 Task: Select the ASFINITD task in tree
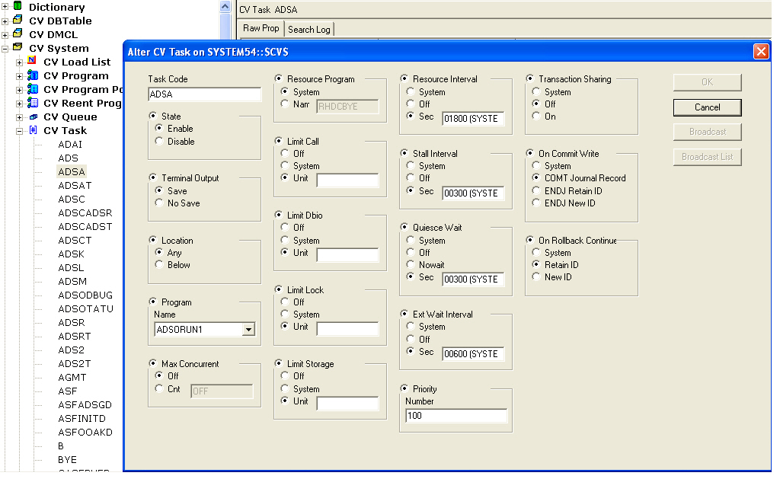tap(82, 418)
